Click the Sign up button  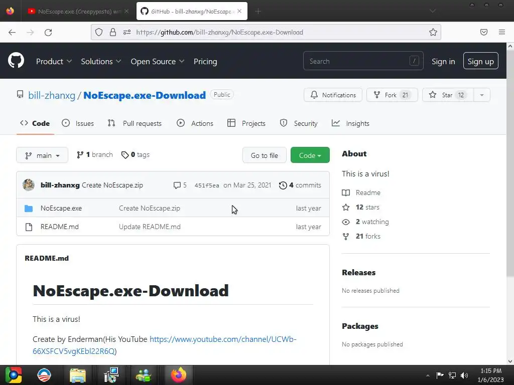[x=480, y=61]
